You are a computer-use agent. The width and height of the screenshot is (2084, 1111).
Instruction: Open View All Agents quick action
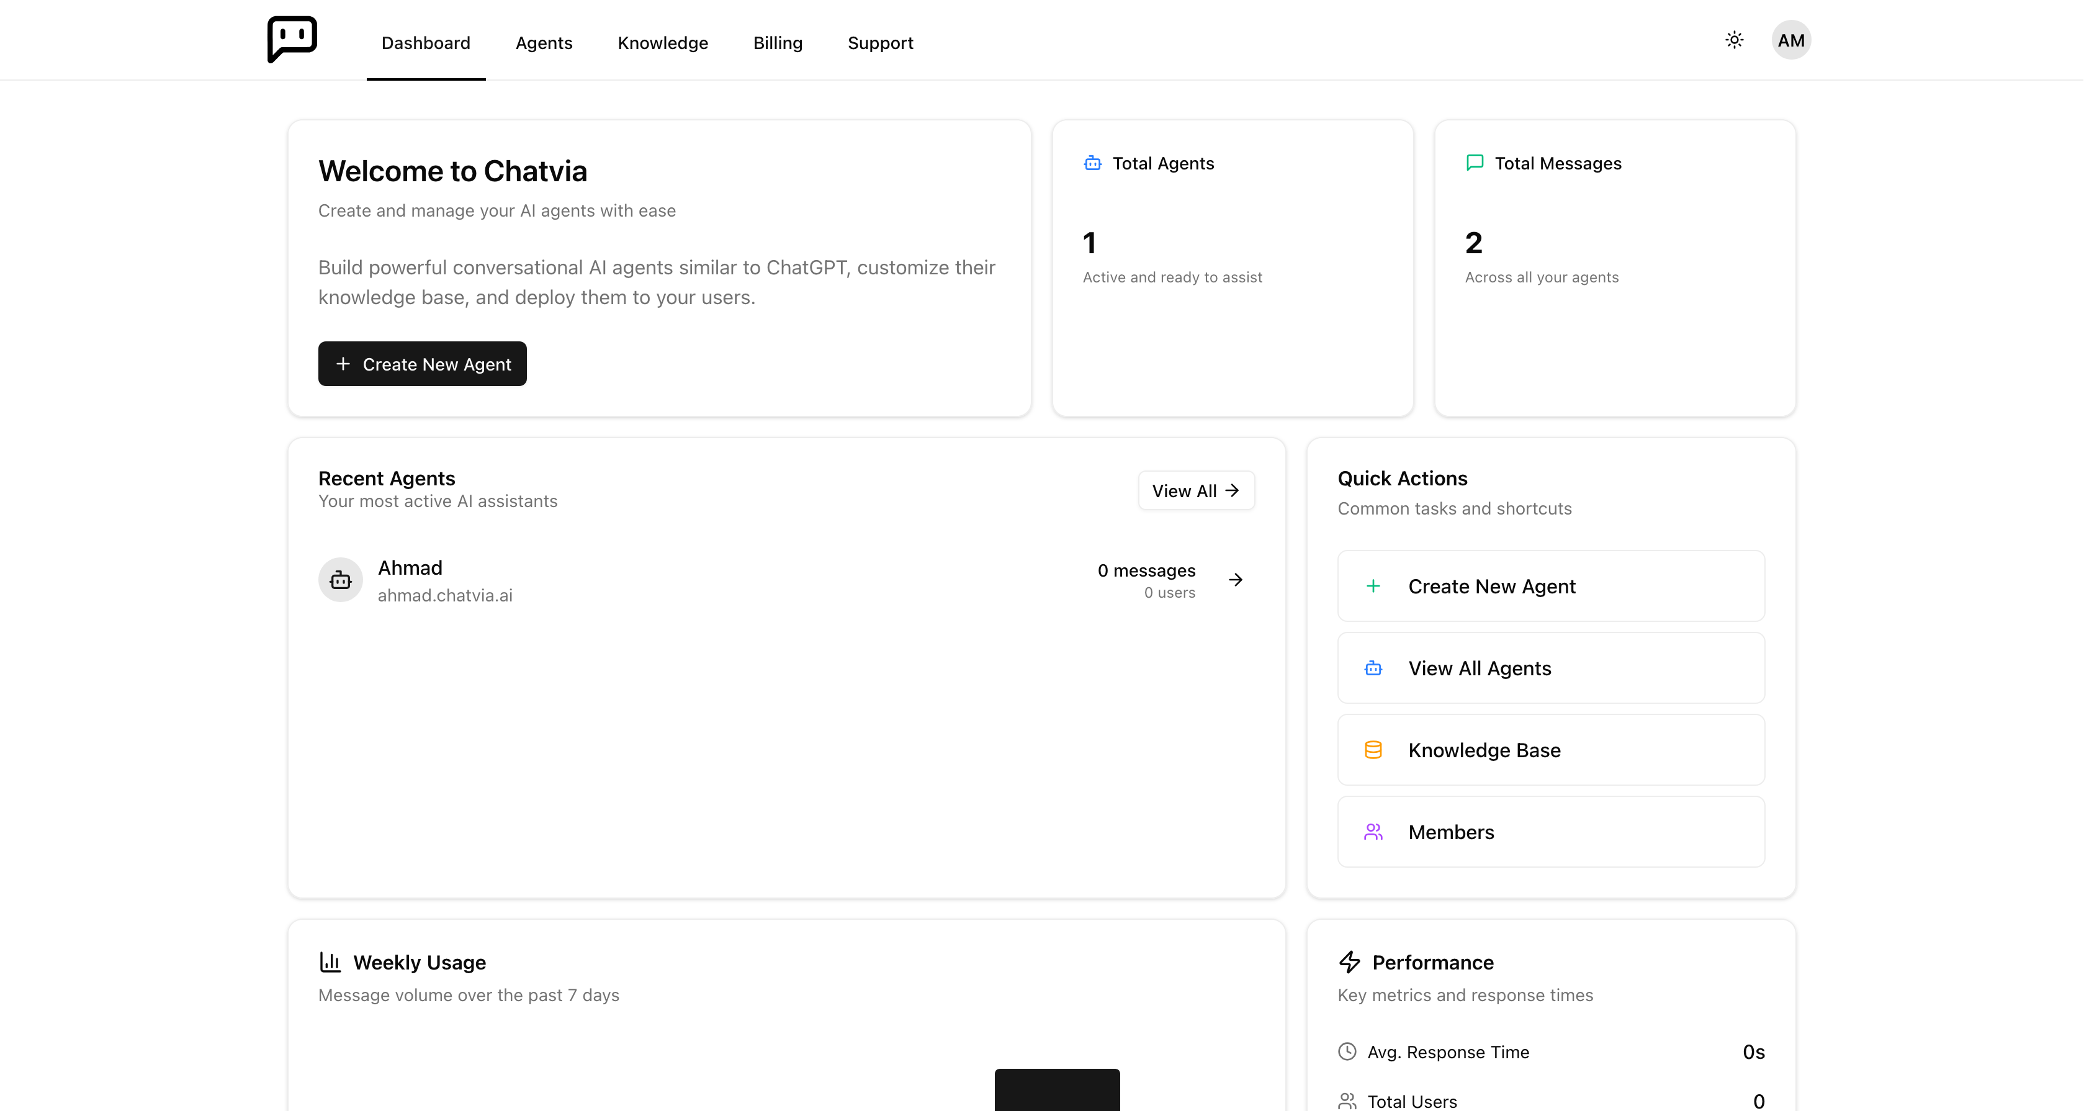1551,668
